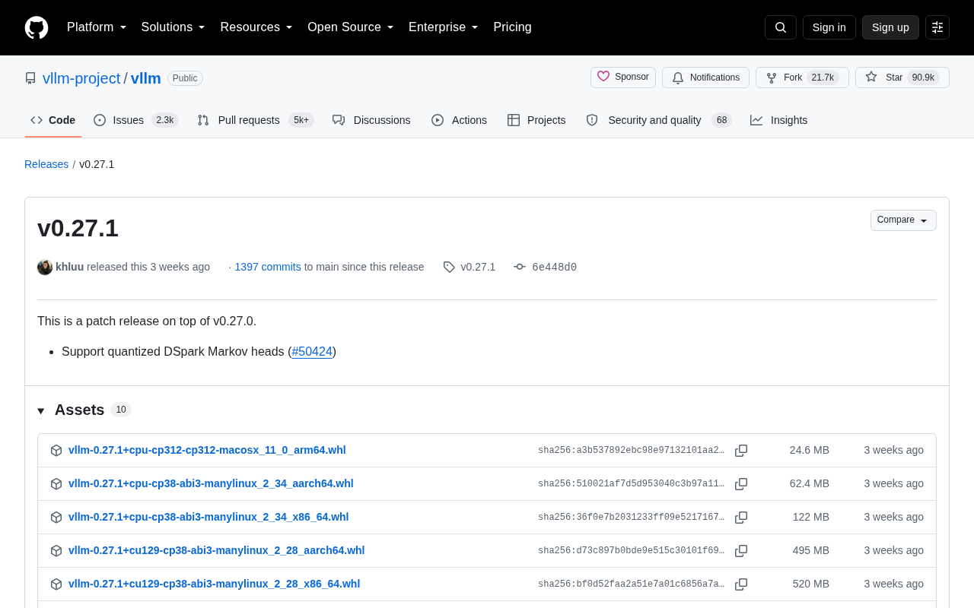Open the search magnifier button
The image size is (974, 608).
tap(781, 27)
